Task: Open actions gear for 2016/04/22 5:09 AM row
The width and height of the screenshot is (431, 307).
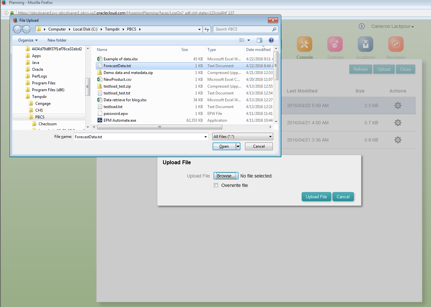Action: pos(398,105)
